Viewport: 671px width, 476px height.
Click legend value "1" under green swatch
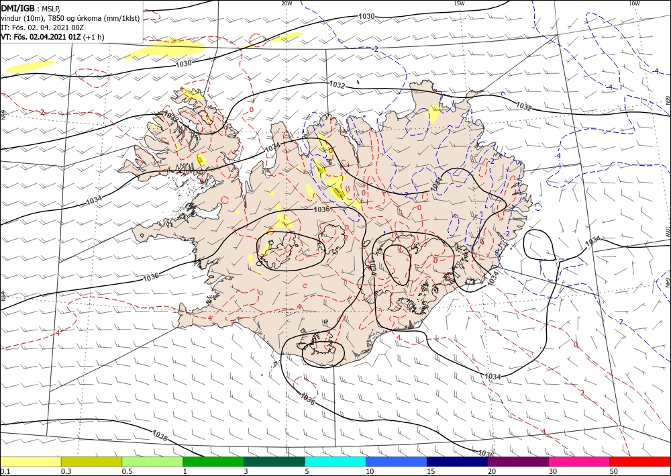tap(185, 471)
